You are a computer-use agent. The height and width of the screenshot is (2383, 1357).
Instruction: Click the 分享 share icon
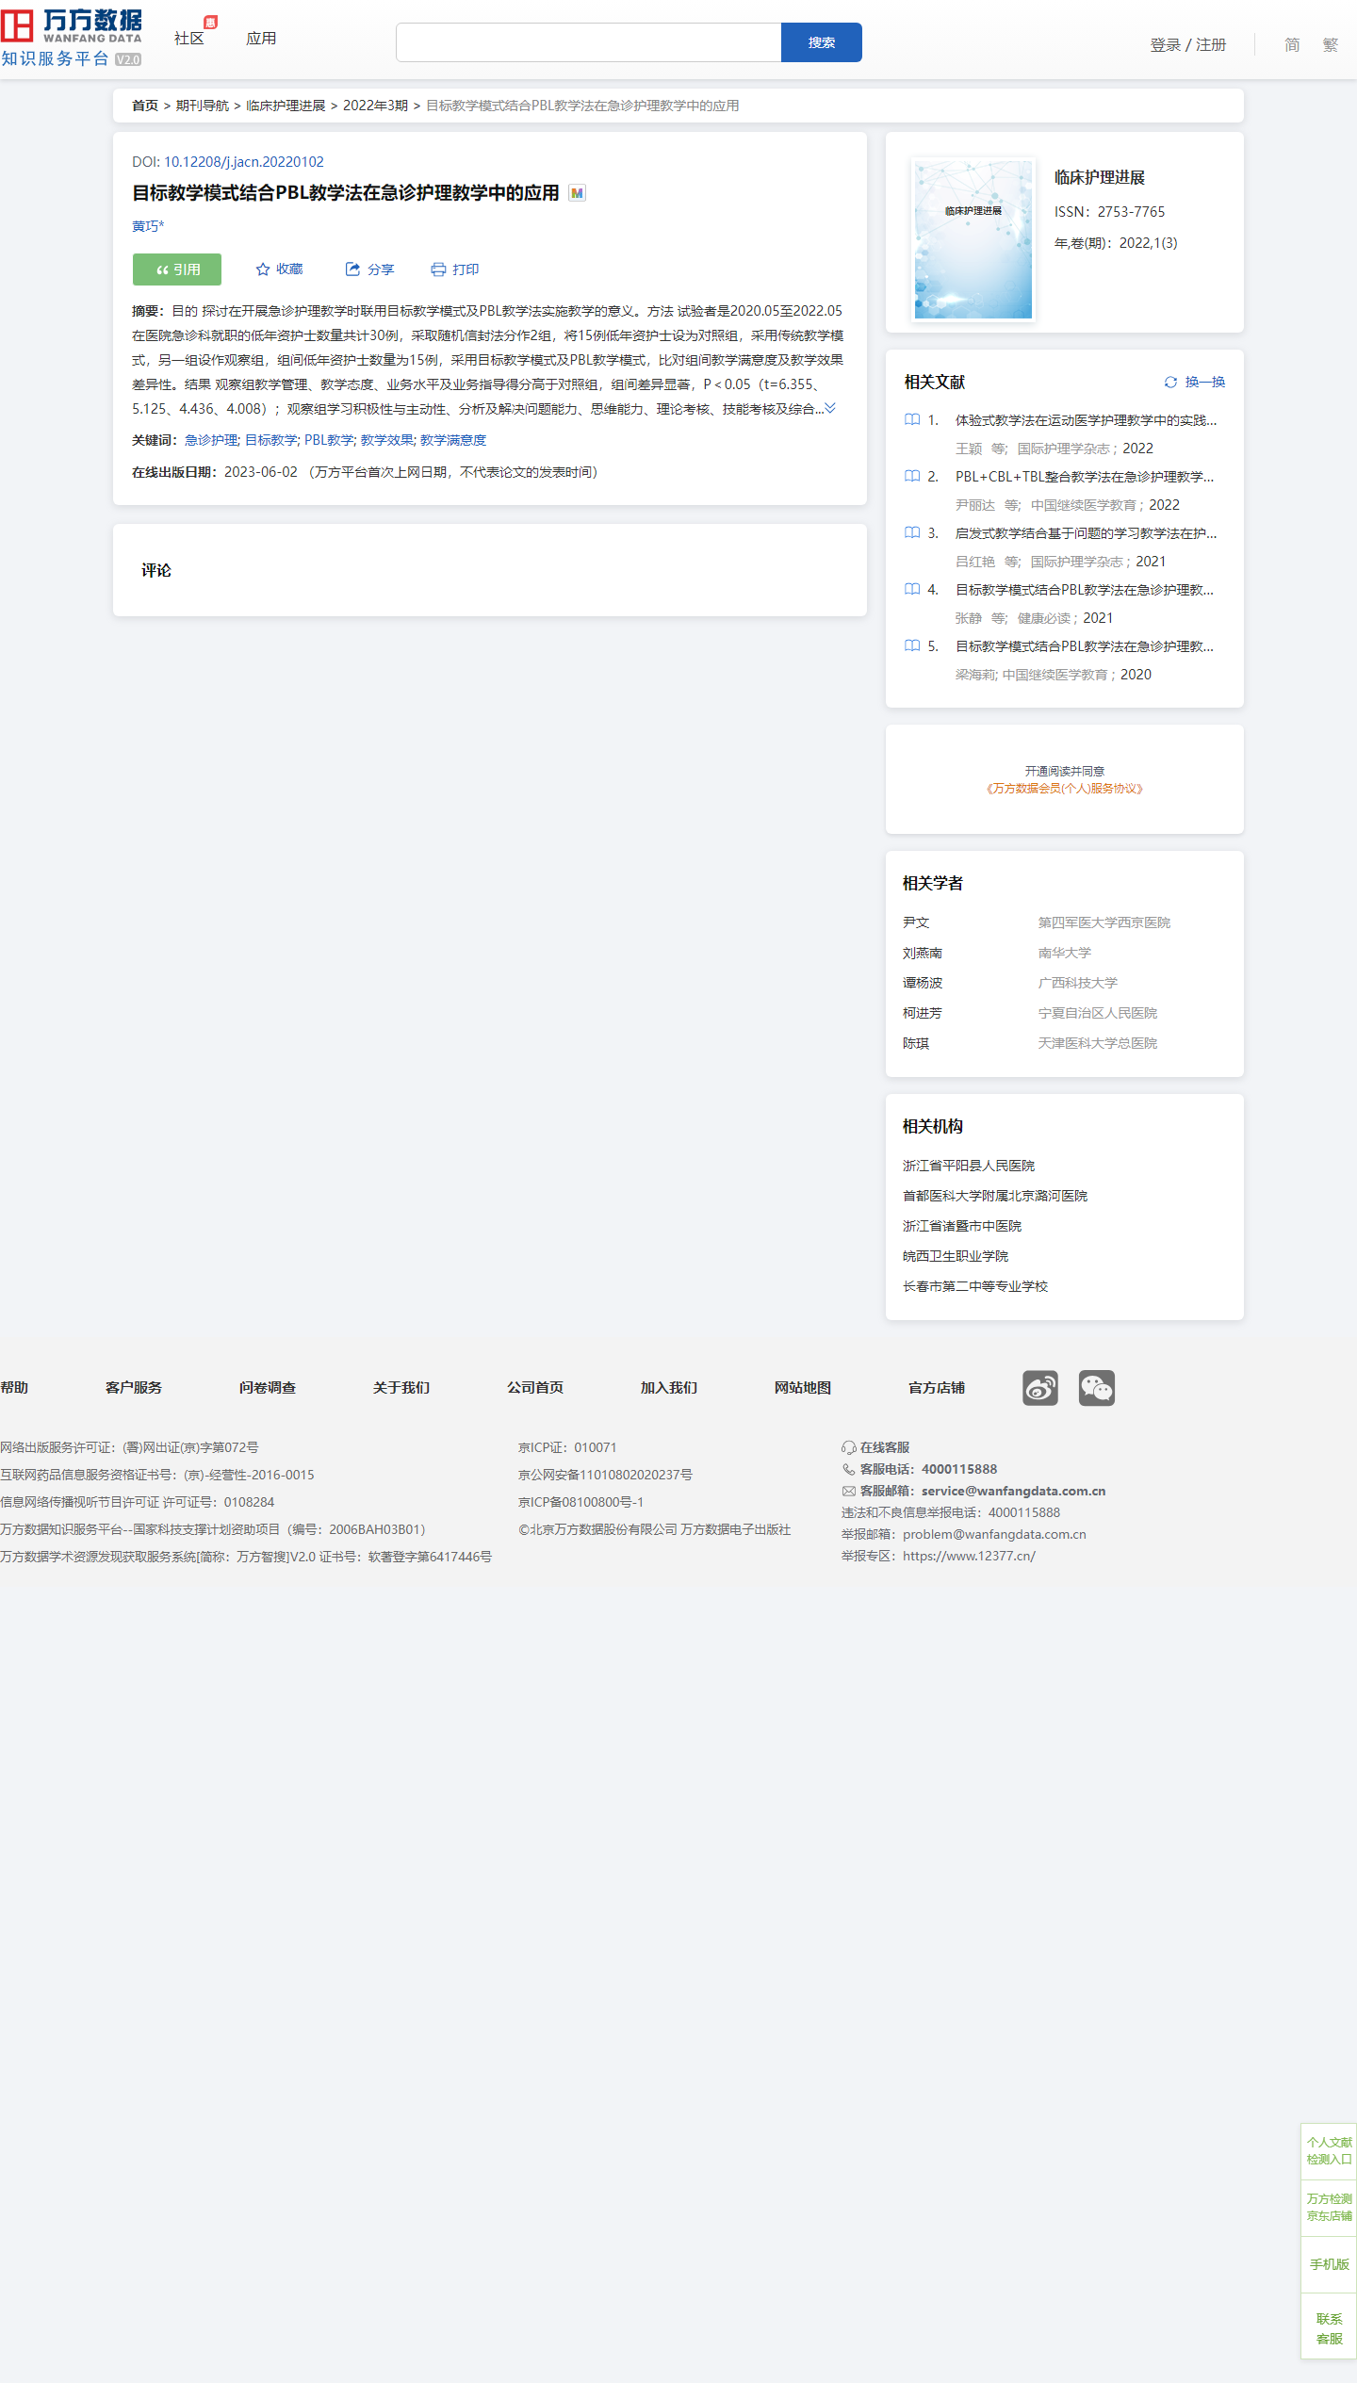click(x=353, y=269)
